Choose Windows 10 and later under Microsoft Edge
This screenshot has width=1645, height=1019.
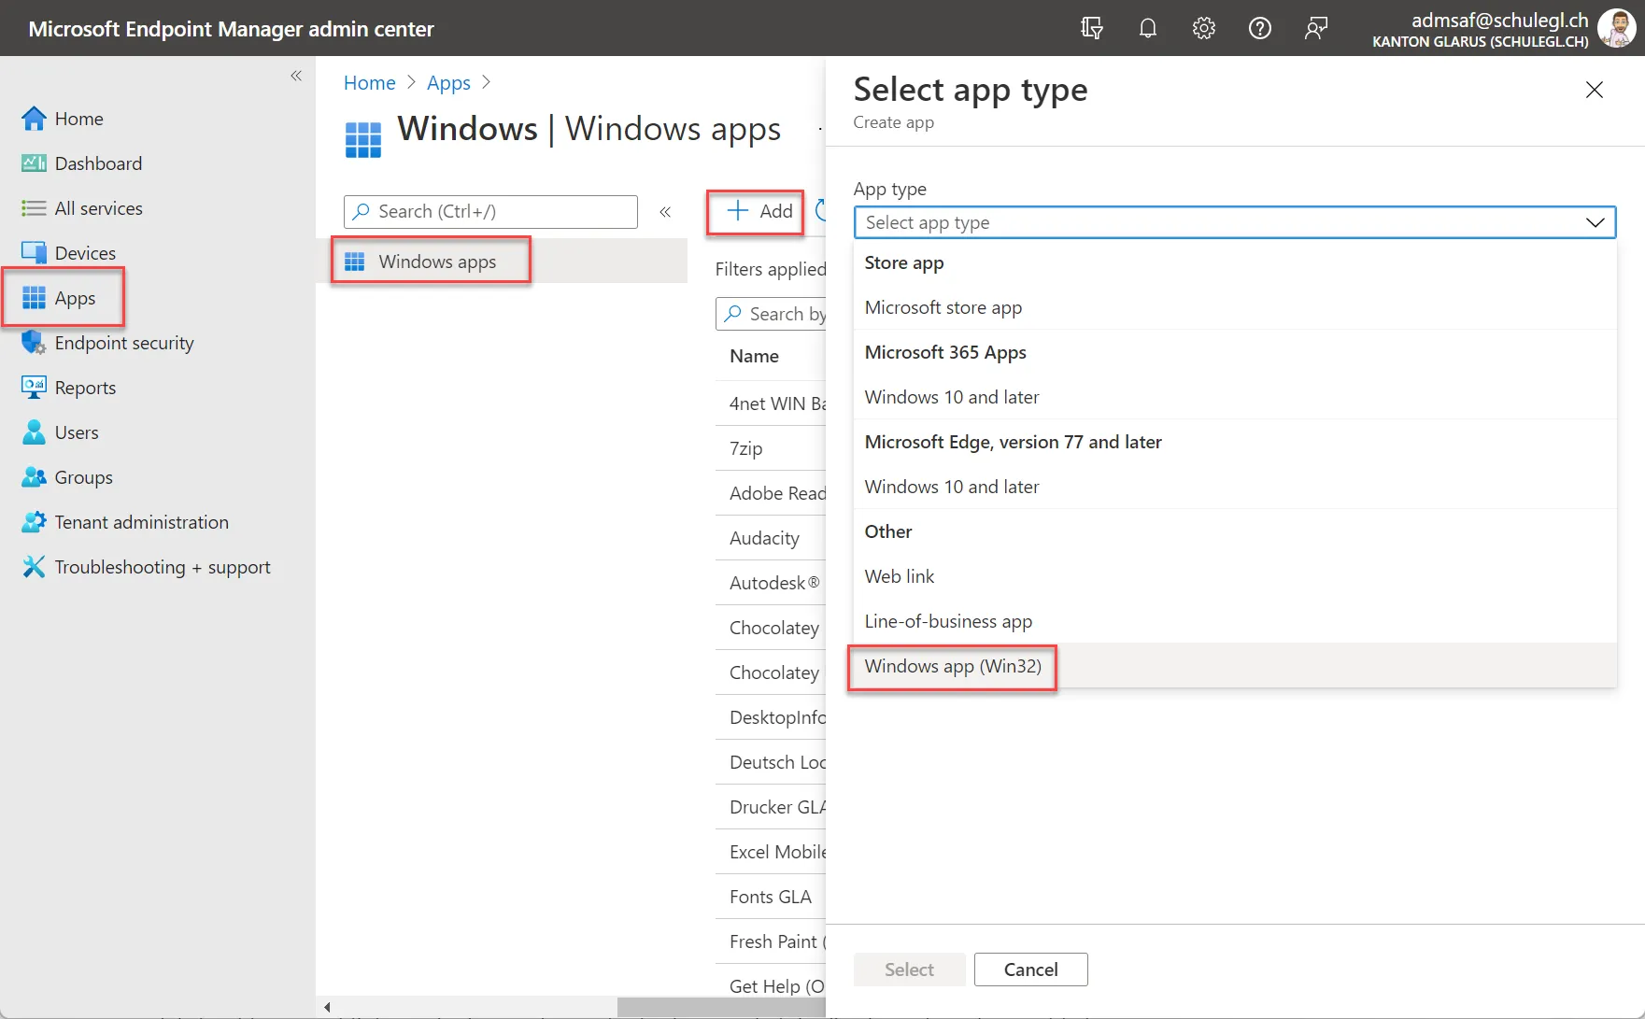point(1235,487)
